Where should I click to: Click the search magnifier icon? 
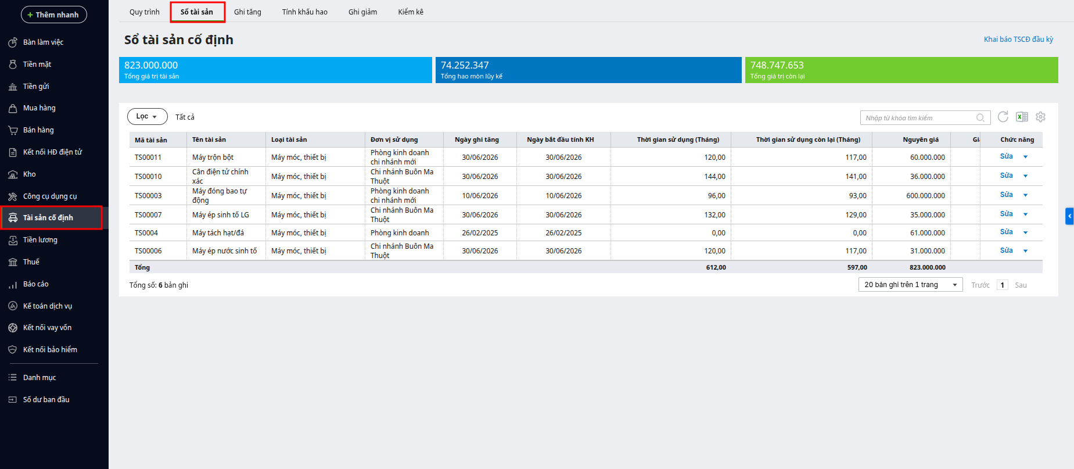click(x=980, y=118)
